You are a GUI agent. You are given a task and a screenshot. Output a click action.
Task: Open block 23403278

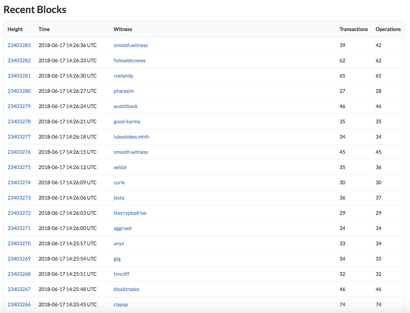pos(19,121)
